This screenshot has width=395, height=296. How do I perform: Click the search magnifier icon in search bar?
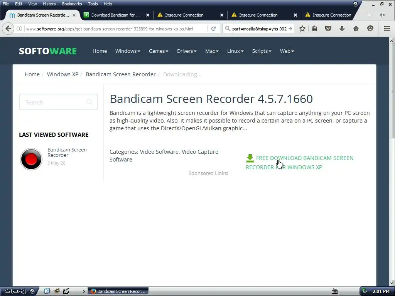pos(228,29)
